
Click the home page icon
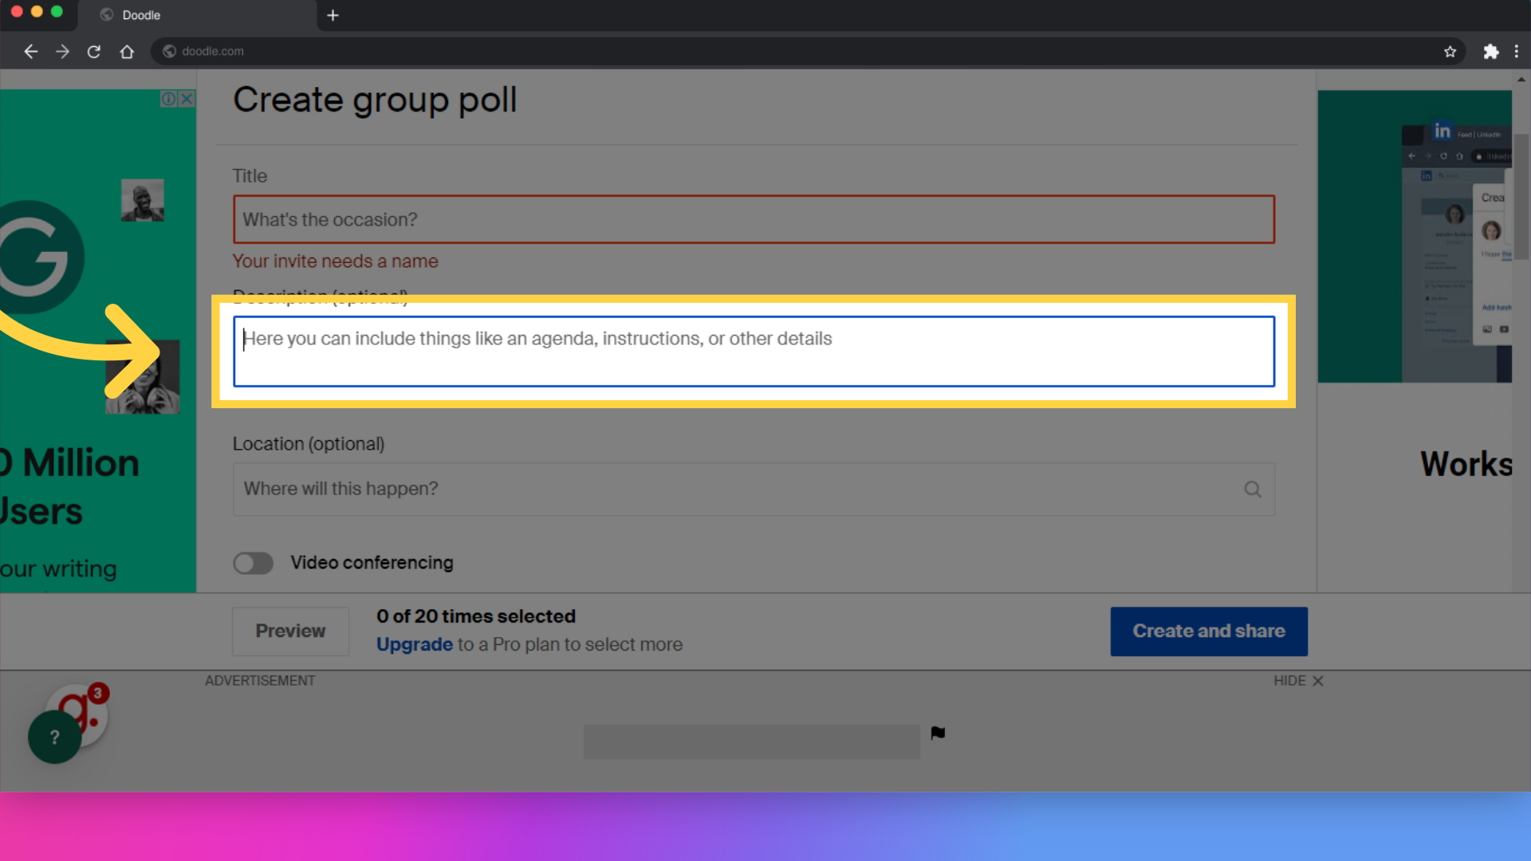tap(126, 50)
